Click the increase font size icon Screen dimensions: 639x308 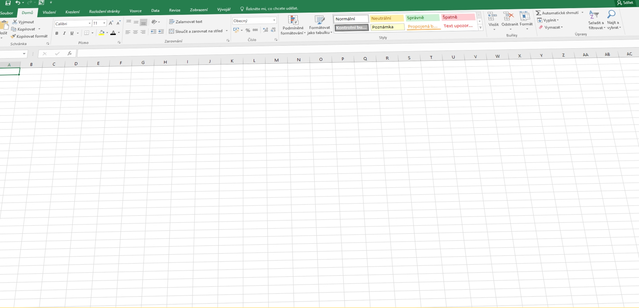tap(111, 23)
